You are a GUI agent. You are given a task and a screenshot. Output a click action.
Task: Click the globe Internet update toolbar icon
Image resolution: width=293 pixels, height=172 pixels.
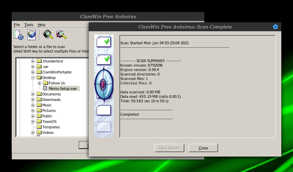pyautogui.click(x=32, y=35)
